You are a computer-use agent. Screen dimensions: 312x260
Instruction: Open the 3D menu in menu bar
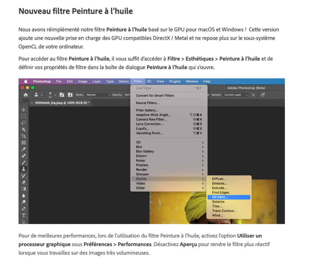[149, 81]
